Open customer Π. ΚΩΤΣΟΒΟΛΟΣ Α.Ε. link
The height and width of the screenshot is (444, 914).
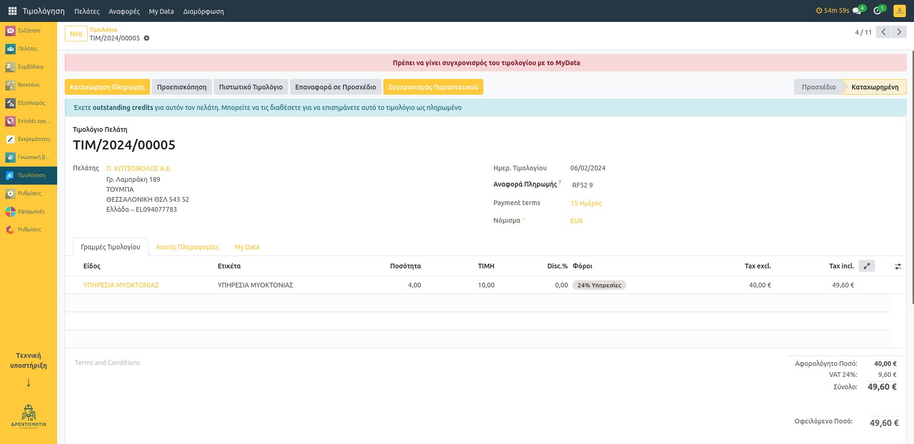(139, 168)
